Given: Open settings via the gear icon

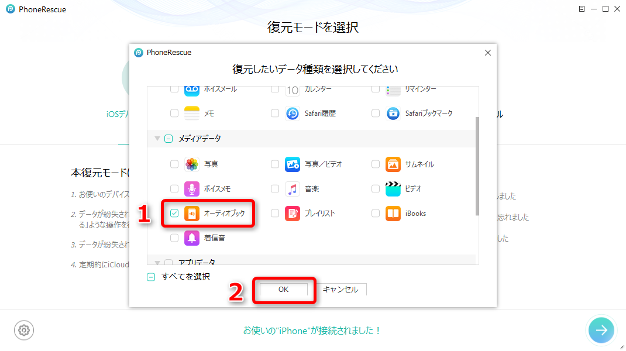Looking at the screenshot, I should click(24, 331).
